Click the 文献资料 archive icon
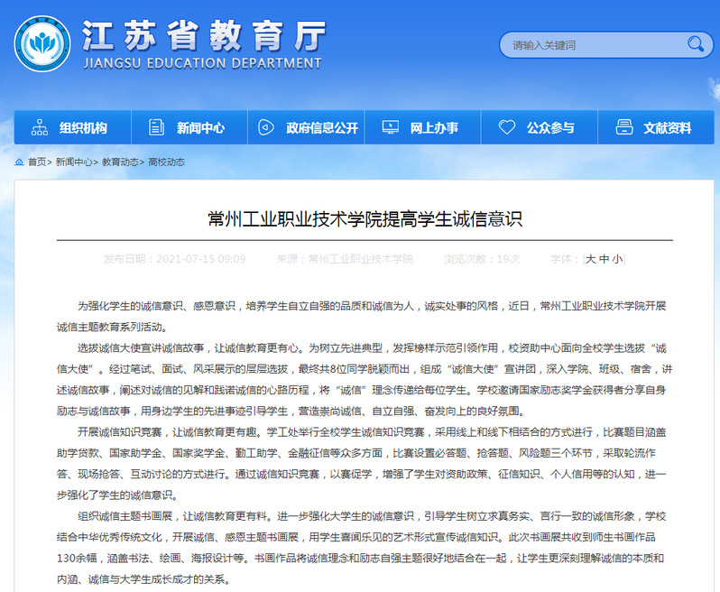 tap(623, 127)
